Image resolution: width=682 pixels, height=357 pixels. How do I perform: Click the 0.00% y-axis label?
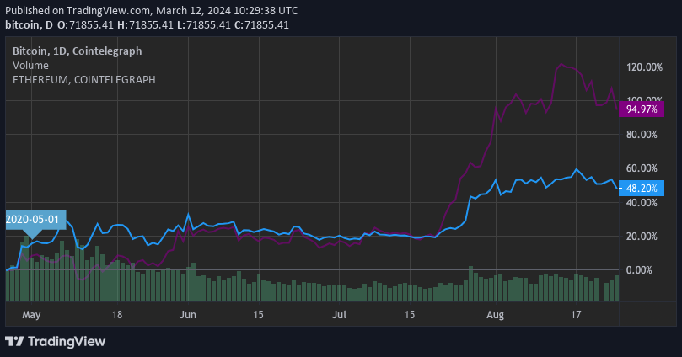[644, 269]
